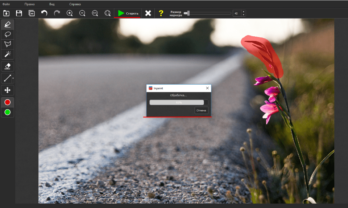Select the Move tool
Image resolution: width=348 pixels, height=208 pixels.
pyautogui.click(x=8, y=90)
